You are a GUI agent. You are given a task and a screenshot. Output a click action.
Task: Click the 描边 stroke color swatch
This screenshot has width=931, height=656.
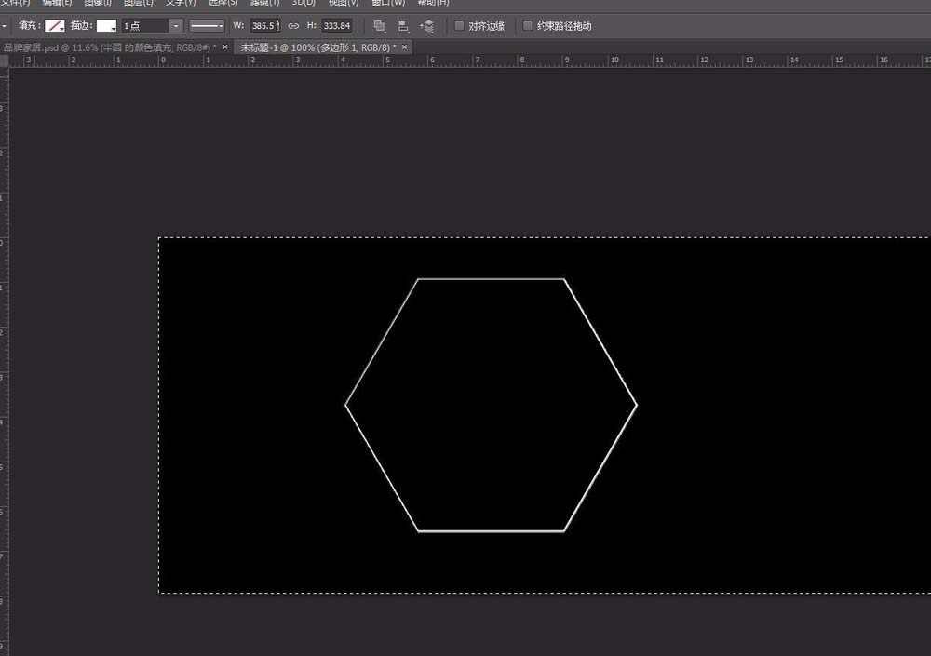pos(106,26)
